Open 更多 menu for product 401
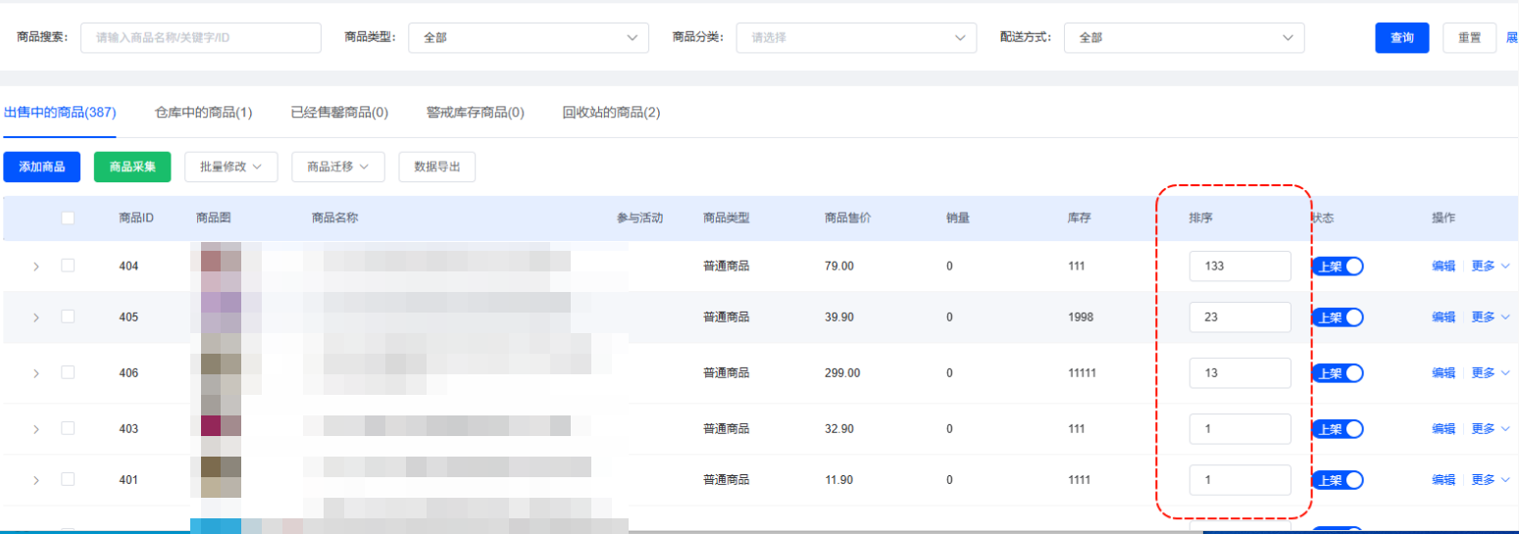Image resolution: width=1519 pixels, height=534 pixels. (1490, 480)
